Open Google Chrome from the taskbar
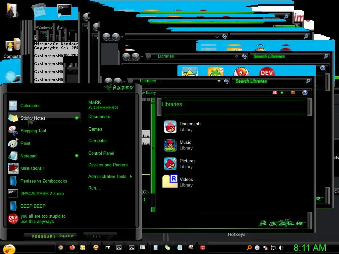339x254 pixels. tap(61, 247)
